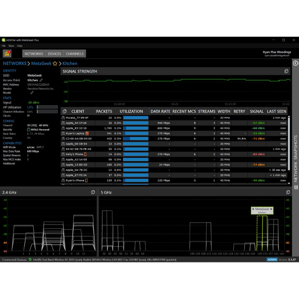This screenshot has height=299, width=299.
Task: Sort table by RETRY column
Action: click(x=239, y=111)
